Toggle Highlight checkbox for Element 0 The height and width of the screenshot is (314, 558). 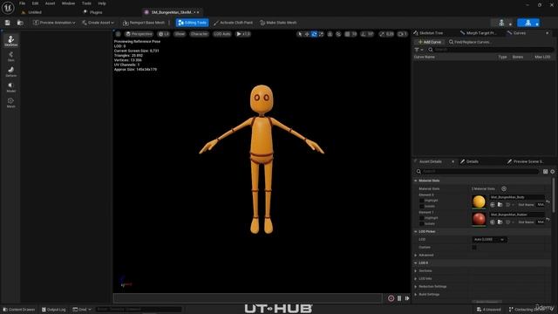tap(422, 201)
